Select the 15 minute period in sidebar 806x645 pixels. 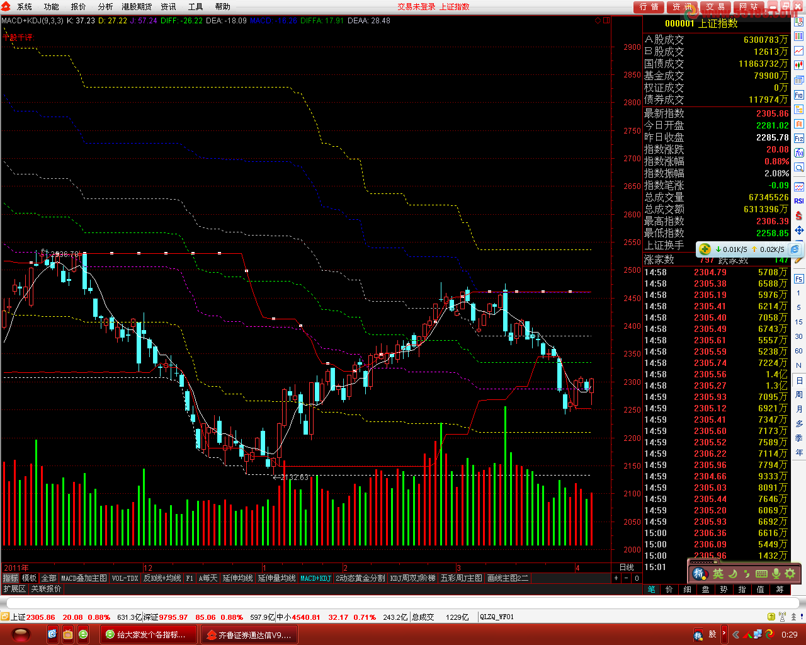[x=799, y=322]
